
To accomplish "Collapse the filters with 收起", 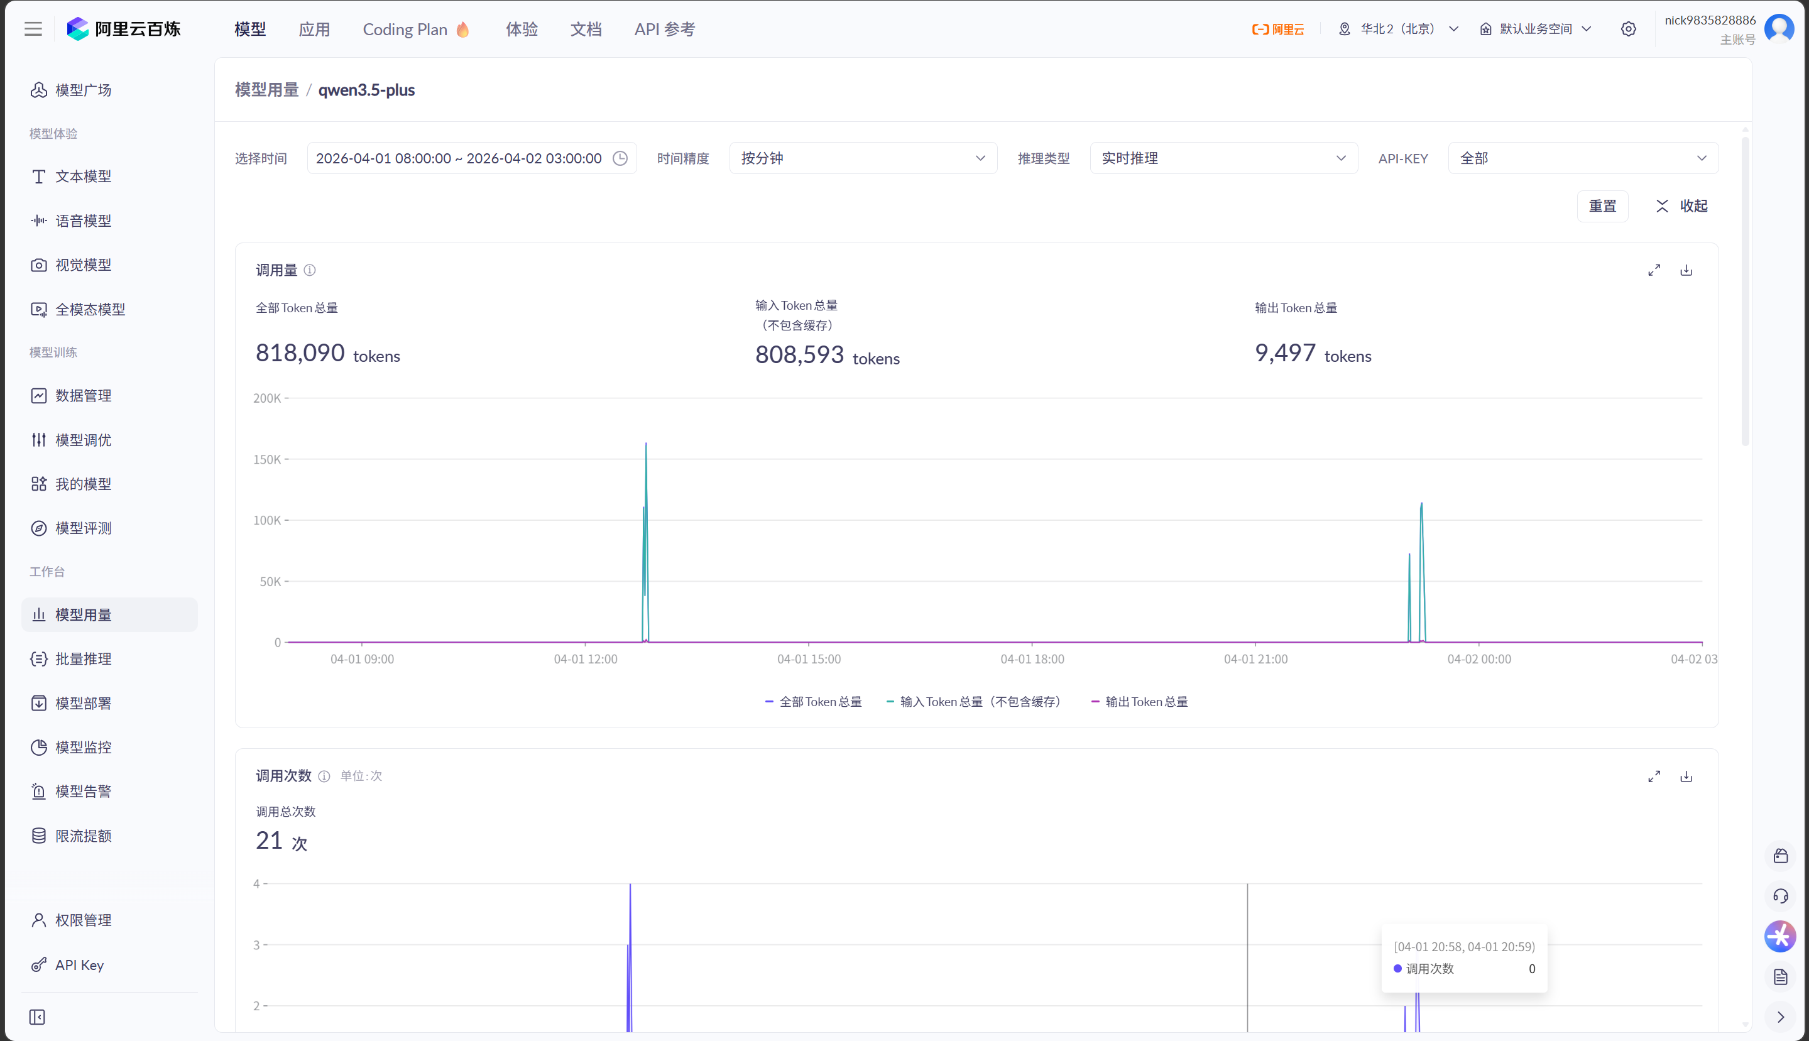I will pyautogui.click(x=1681, y=206).
